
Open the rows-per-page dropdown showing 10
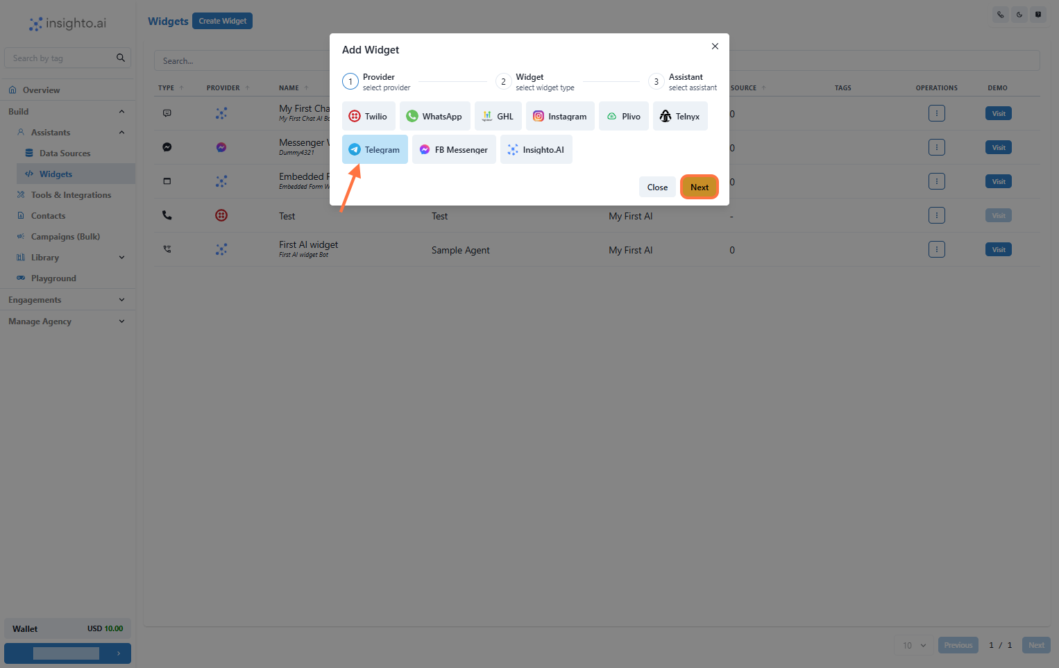click(913, 645)
